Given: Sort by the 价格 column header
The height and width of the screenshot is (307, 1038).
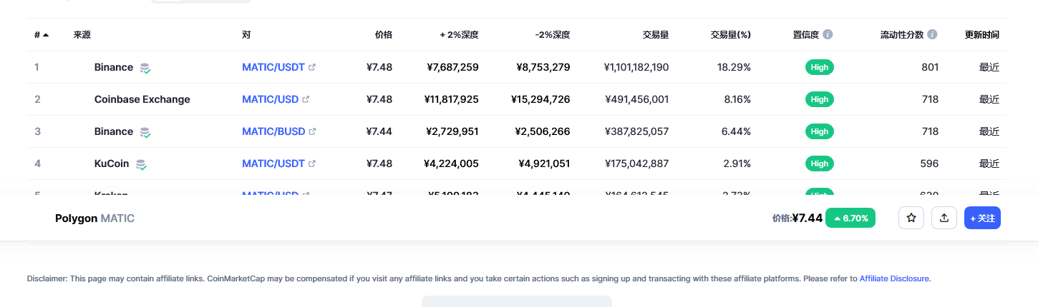Looking at the screenshot, I should [x=384, y=34].
